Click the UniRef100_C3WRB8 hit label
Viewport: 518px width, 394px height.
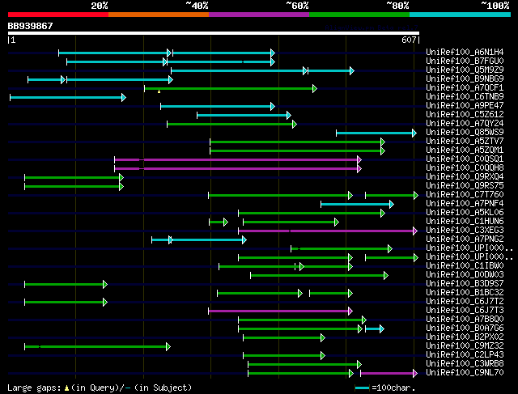(465, 364)
